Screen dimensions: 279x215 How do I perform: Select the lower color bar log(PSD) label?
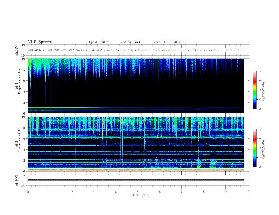pyautogui.click(x=264, y=150)
